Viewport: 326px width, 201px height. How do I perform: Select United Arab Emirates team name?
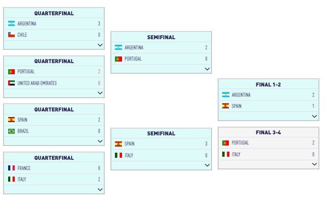click(37, 83)
